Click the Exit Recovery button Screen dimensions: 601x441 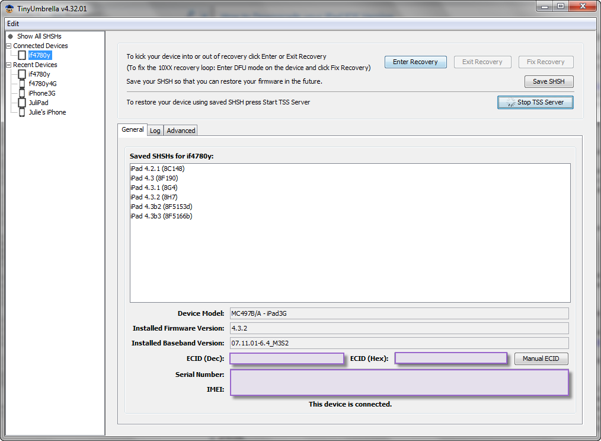(482, 62)
